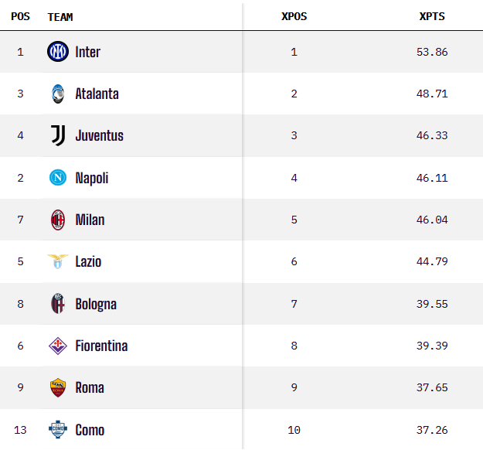Click the Bologna club crest
The width and height of the screenshot is (483, 450).
point(58,304)
